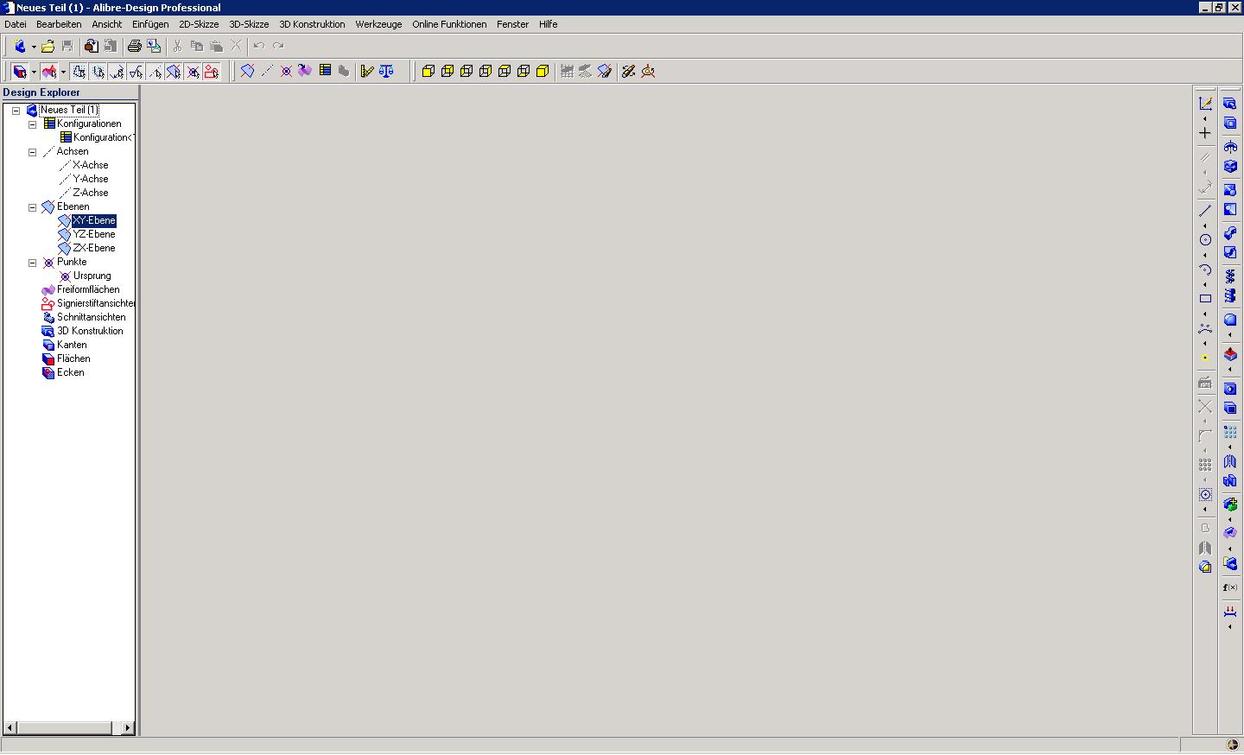Select the Fillet edge tool icon
The width and height of the screenshot is (1244, 755).
[x=1230, y=320]
